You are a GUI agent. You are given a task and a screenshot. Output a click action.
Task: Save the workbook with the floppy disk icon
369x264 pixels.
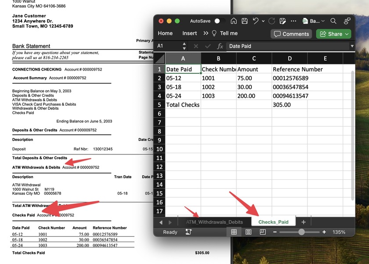pos(244,21)
